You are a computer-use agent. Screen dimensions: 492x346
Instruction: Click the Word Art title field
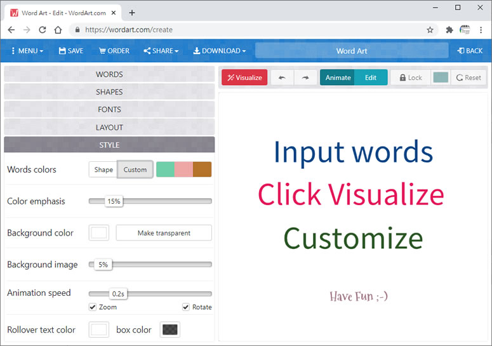click(x=352, y=51)
